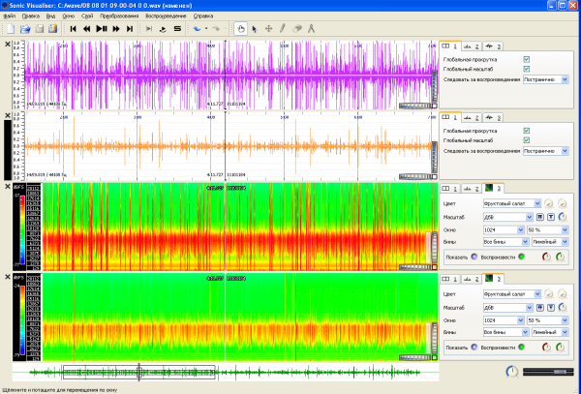Rewind to the start of the recording
The width and height of the screenshot is (581, 394).
73,28
